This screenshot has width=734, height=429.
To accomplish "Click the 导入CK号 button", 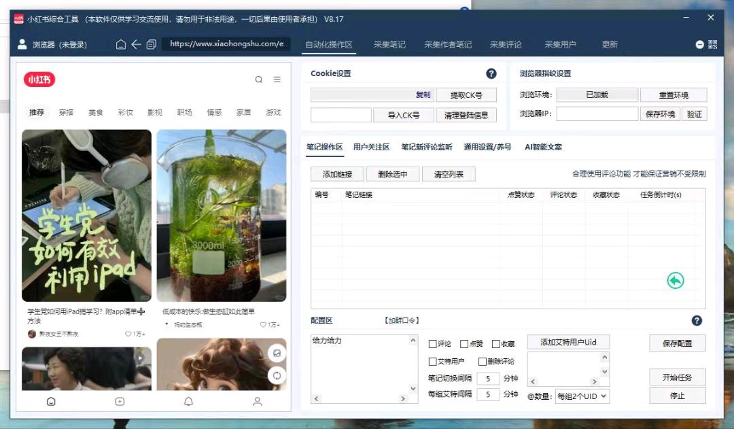I will point(404,115).
